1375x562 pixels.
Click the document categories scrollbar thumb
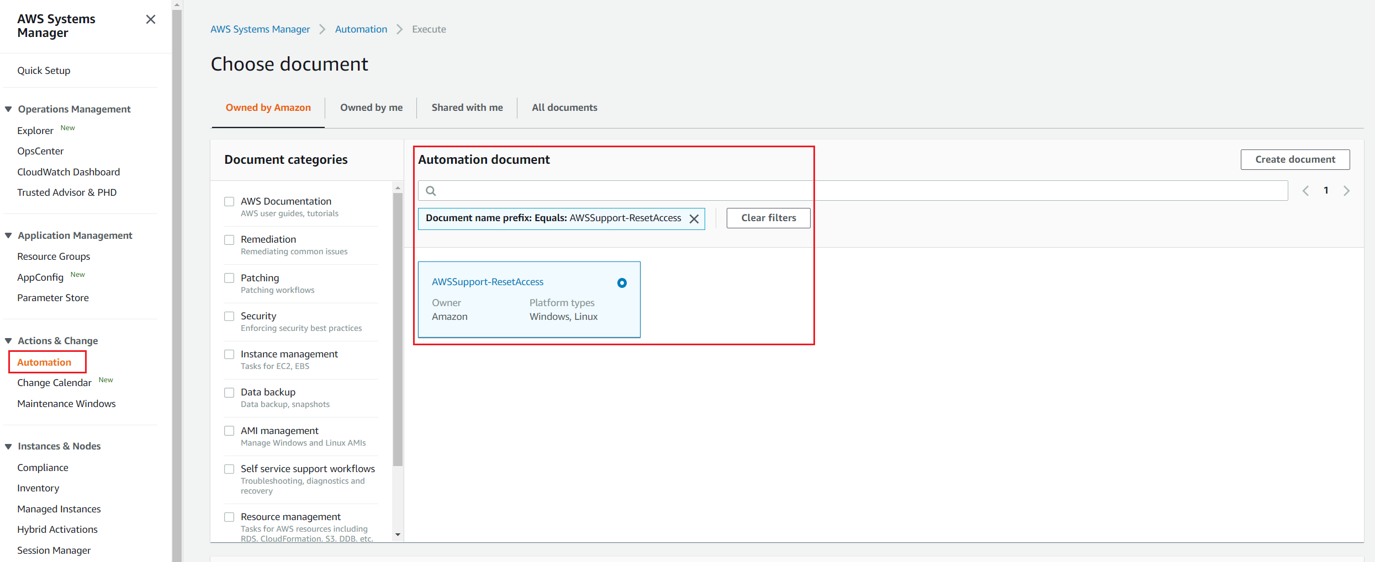tap(398, 331)
